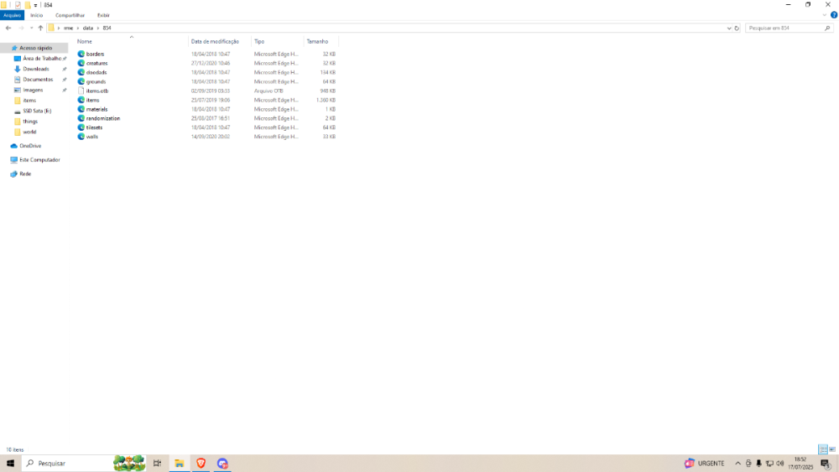Image resolution: width=839 pixels, height=472 pixels.
Task: Select the creatures file
Action: pos(96,63)
